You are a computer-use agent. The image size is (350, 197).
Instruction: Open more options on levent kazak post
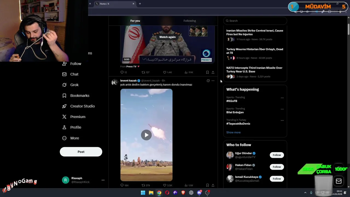click(213, 81)
